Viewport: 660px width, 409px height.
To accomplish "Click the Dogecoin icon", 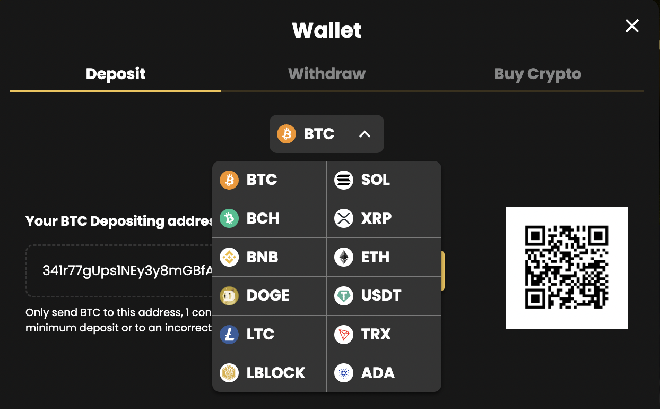I will point(229,296).
